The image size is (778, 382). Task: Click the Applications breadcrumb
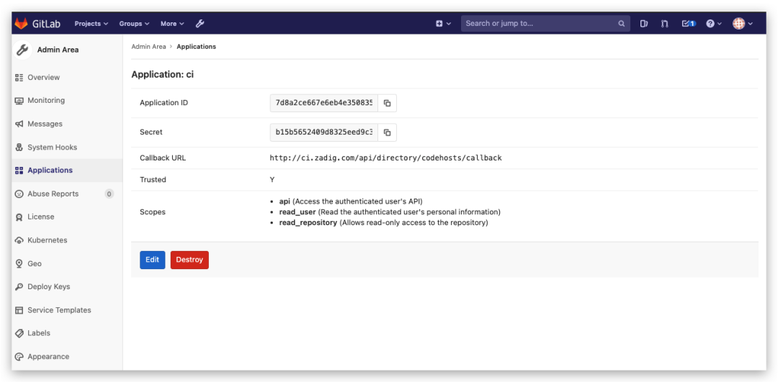tap(197, 47)
